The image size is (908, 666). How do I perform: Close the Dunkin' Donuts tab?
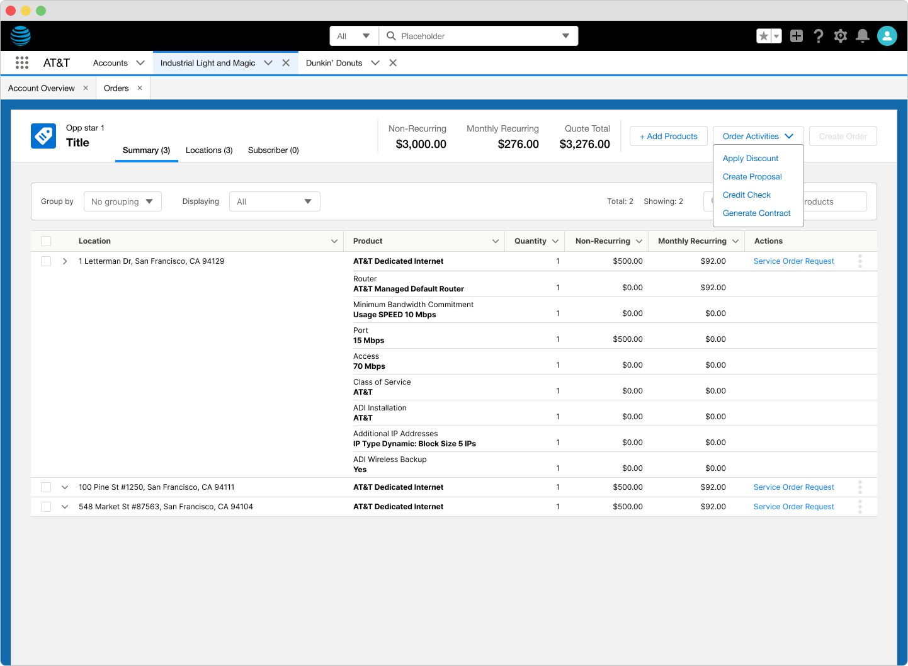(x=393, y=63)
